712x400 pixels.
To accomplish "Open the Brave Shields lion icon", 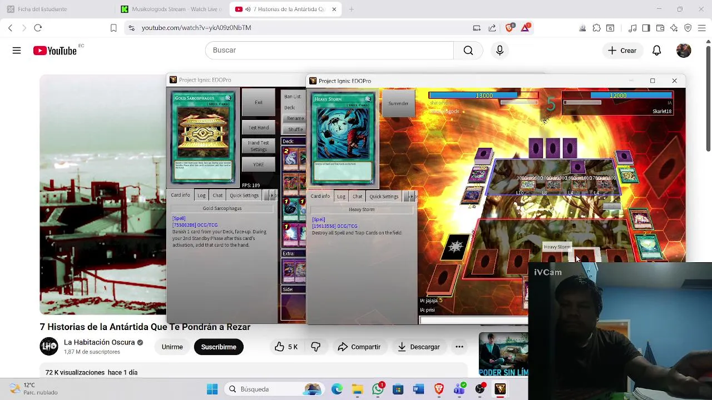I will [510, 28].
